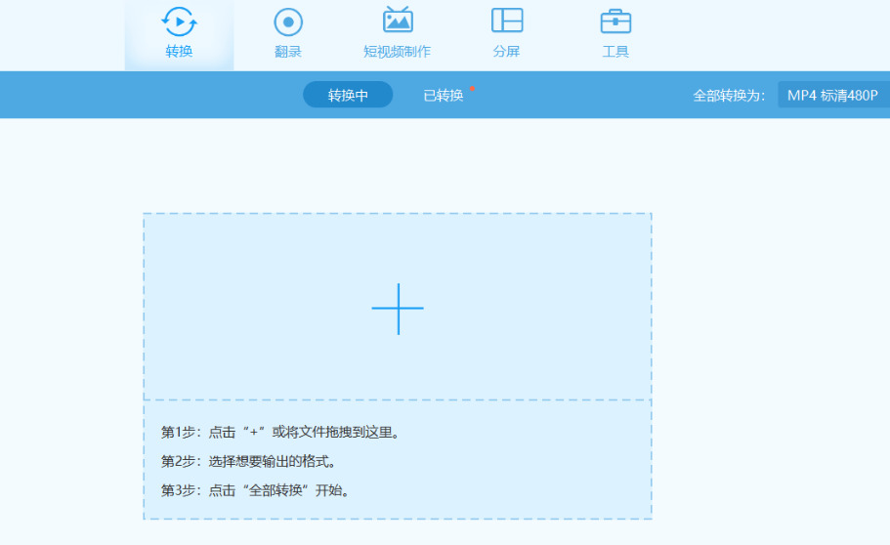Open the MP4 标清480P output format dropdown
Screen dimensions: 890x545
pyautogui.click(x=833, y=95)
